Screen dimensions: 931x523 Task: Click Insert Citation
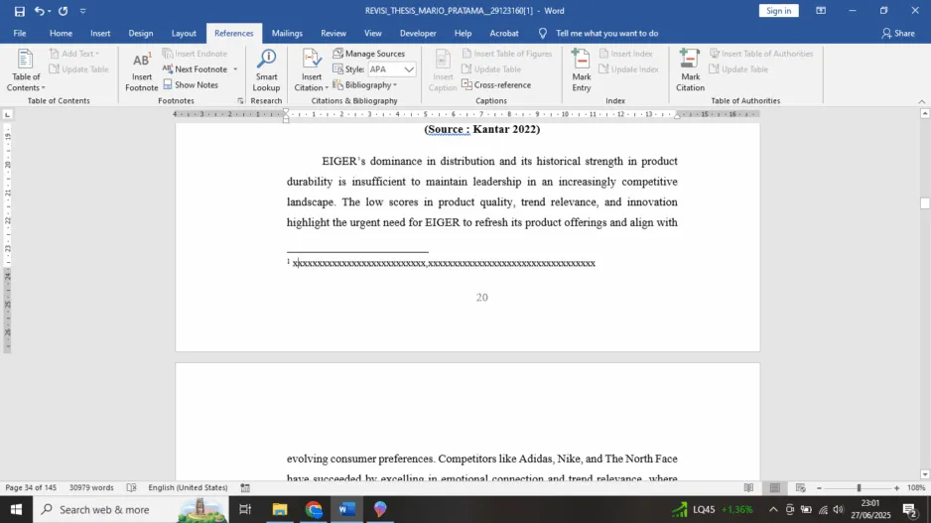point(311,70)
